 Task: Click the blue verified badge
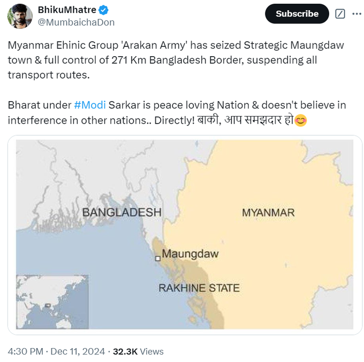(x=103, y=10)
